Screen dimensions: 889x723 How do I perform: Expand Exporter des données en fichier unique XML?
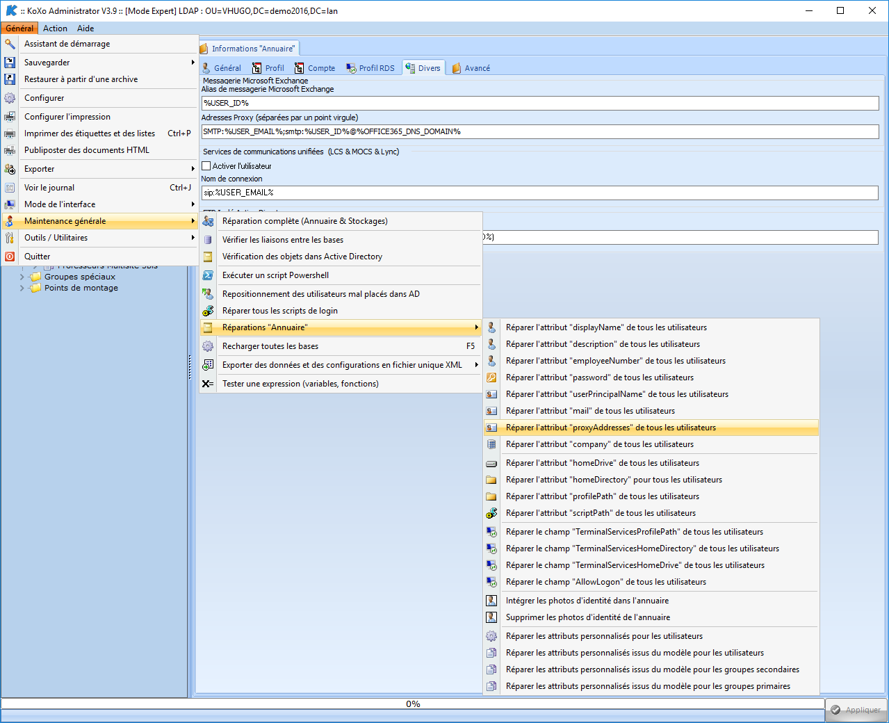(x=341, y=365)
